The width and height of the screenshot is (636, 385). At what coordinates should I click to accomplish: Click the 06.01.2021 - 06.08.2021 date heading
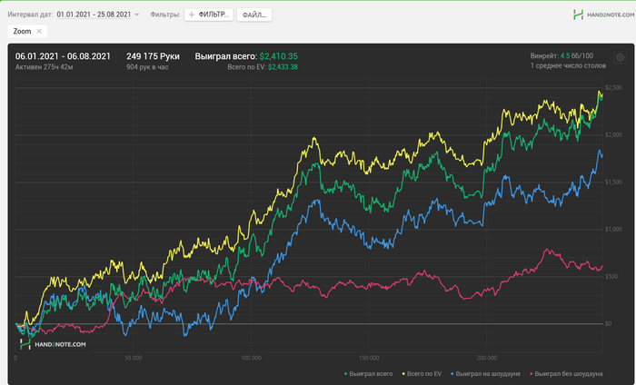click(63, 56)
